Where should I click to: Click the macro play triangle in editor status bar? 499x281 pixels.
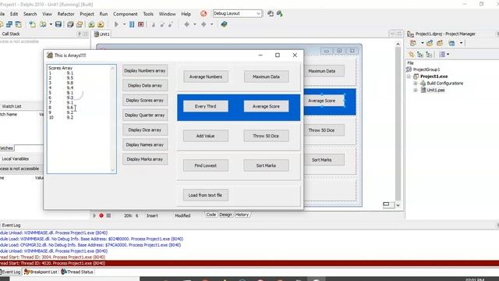click(x=94, y=215)
